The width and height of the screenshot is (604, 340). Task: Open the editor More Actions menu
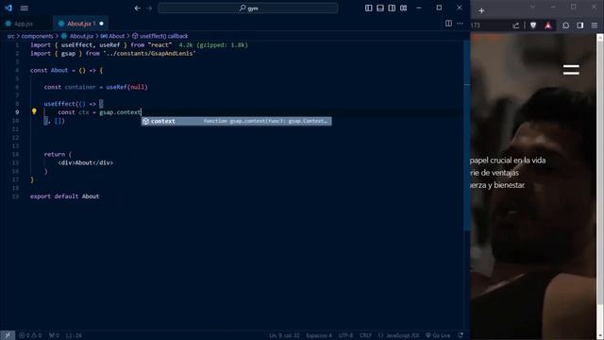[460, 24]
